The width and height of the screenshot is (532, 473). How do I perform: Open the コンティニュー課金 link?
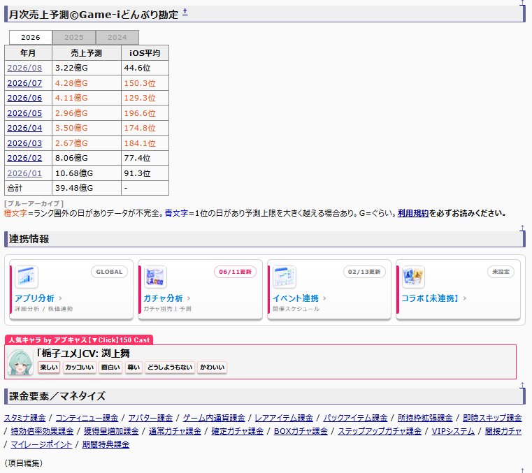coord(87,418)
